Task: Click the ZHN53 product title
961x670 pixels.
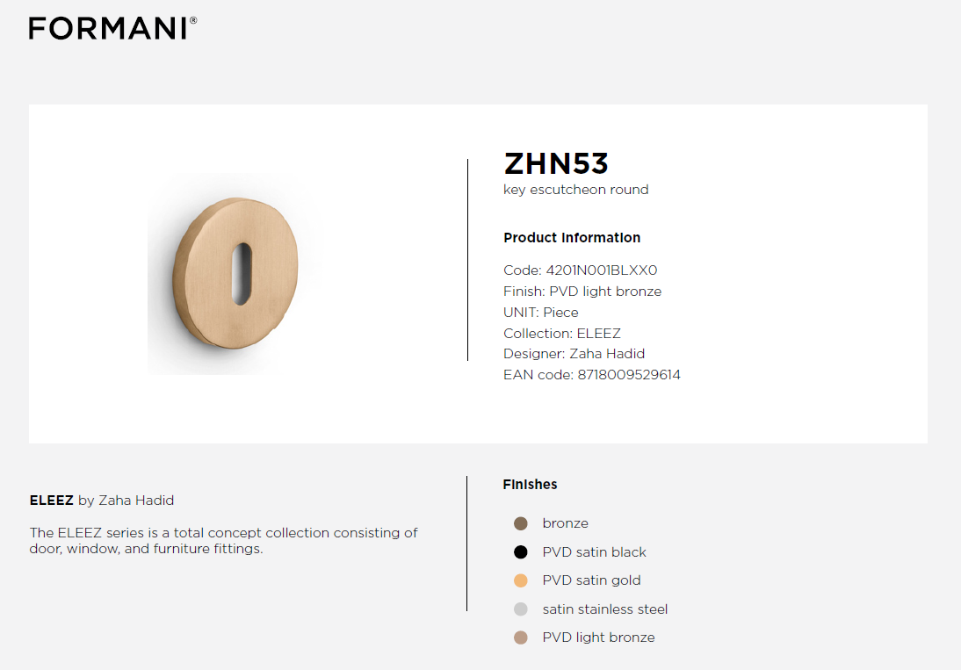Action: [x=556, y=163]
